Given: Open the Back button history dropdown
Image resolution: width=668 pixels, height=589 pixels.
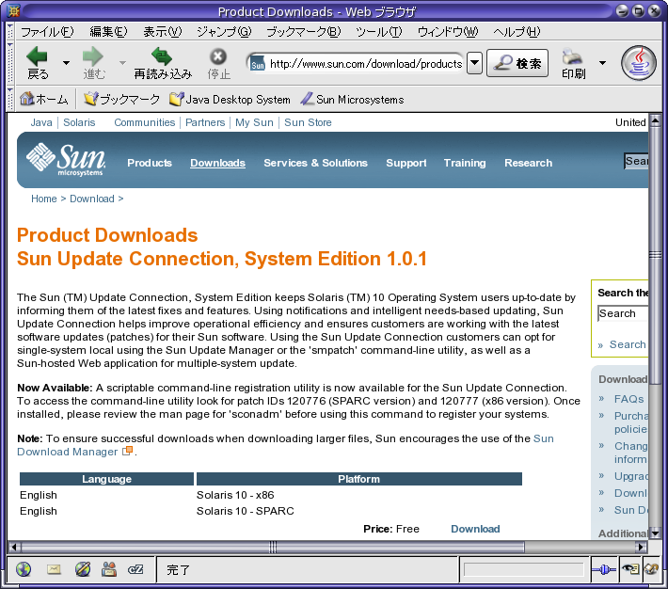Looking at the screenshot, I should pos(66,63).
